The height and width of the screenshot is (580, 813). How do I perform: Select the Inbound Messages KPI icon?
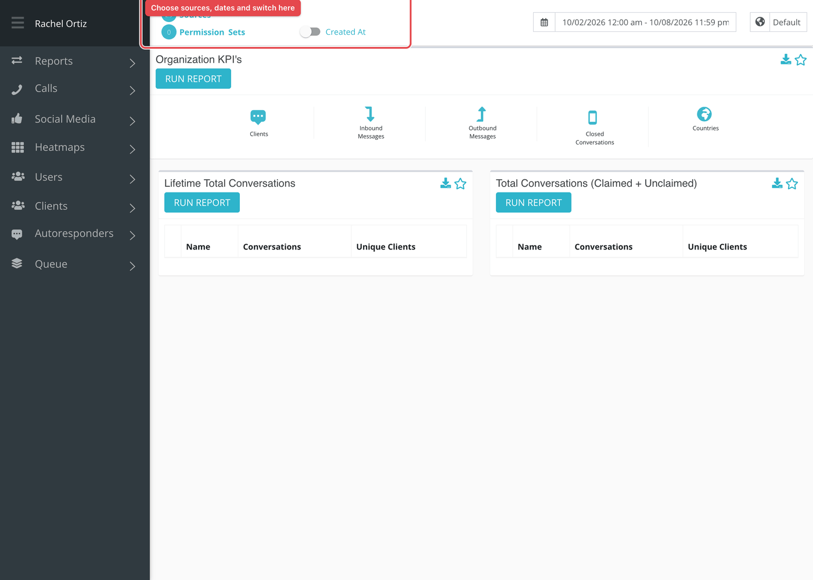pos(370,114)
